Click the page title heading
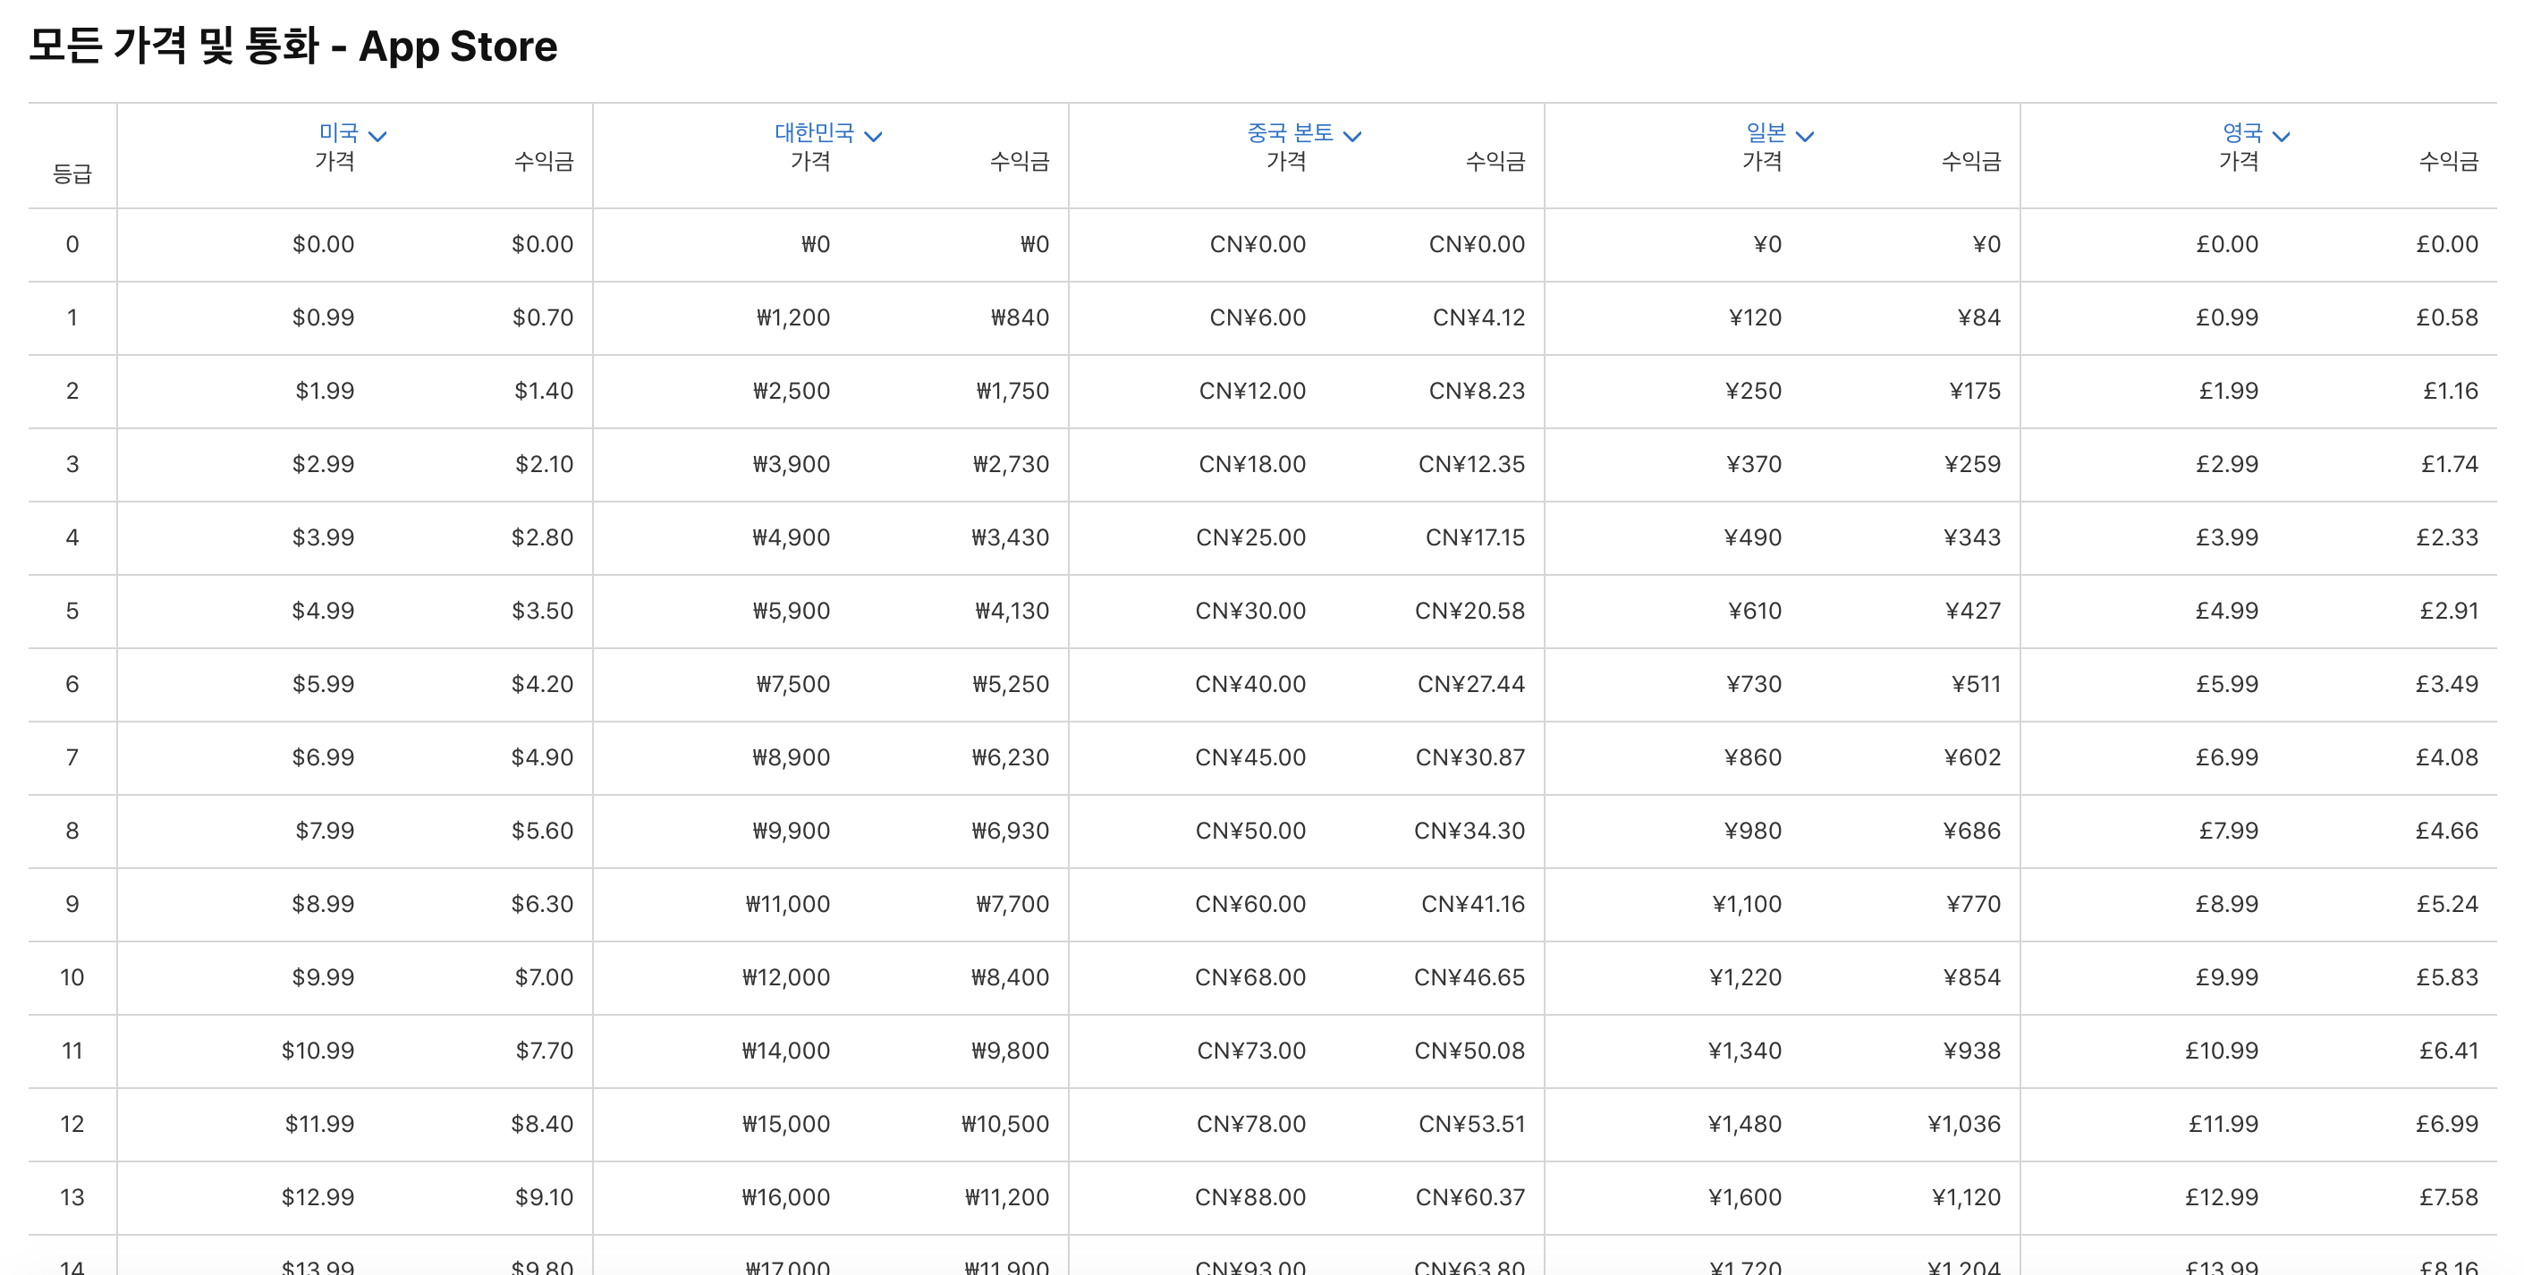 pos(293,46)
